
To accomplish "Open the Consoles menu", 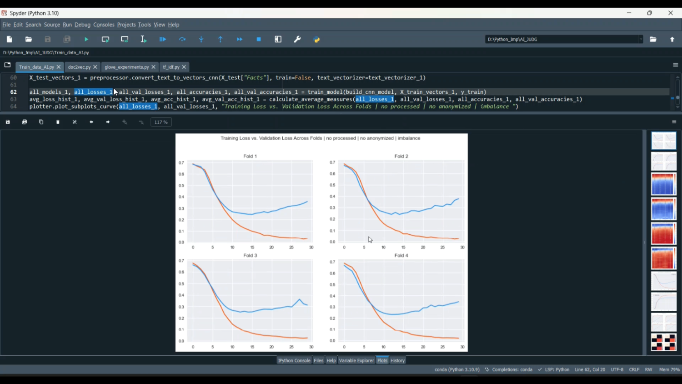I will pyautogui.click(x=104, y=25).
